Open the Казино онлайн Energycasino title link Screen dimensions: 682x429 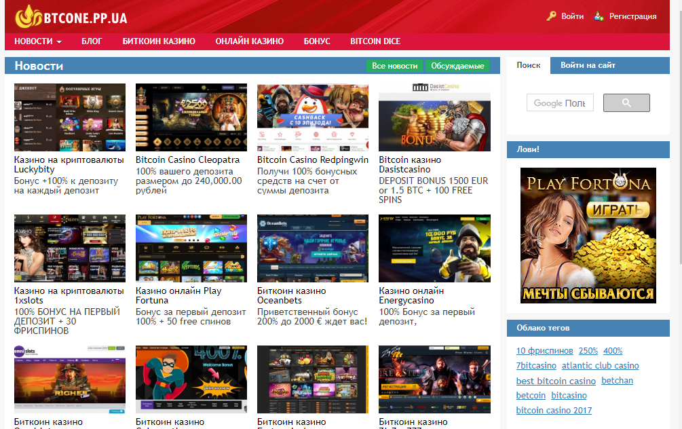(x=411, y=295)
